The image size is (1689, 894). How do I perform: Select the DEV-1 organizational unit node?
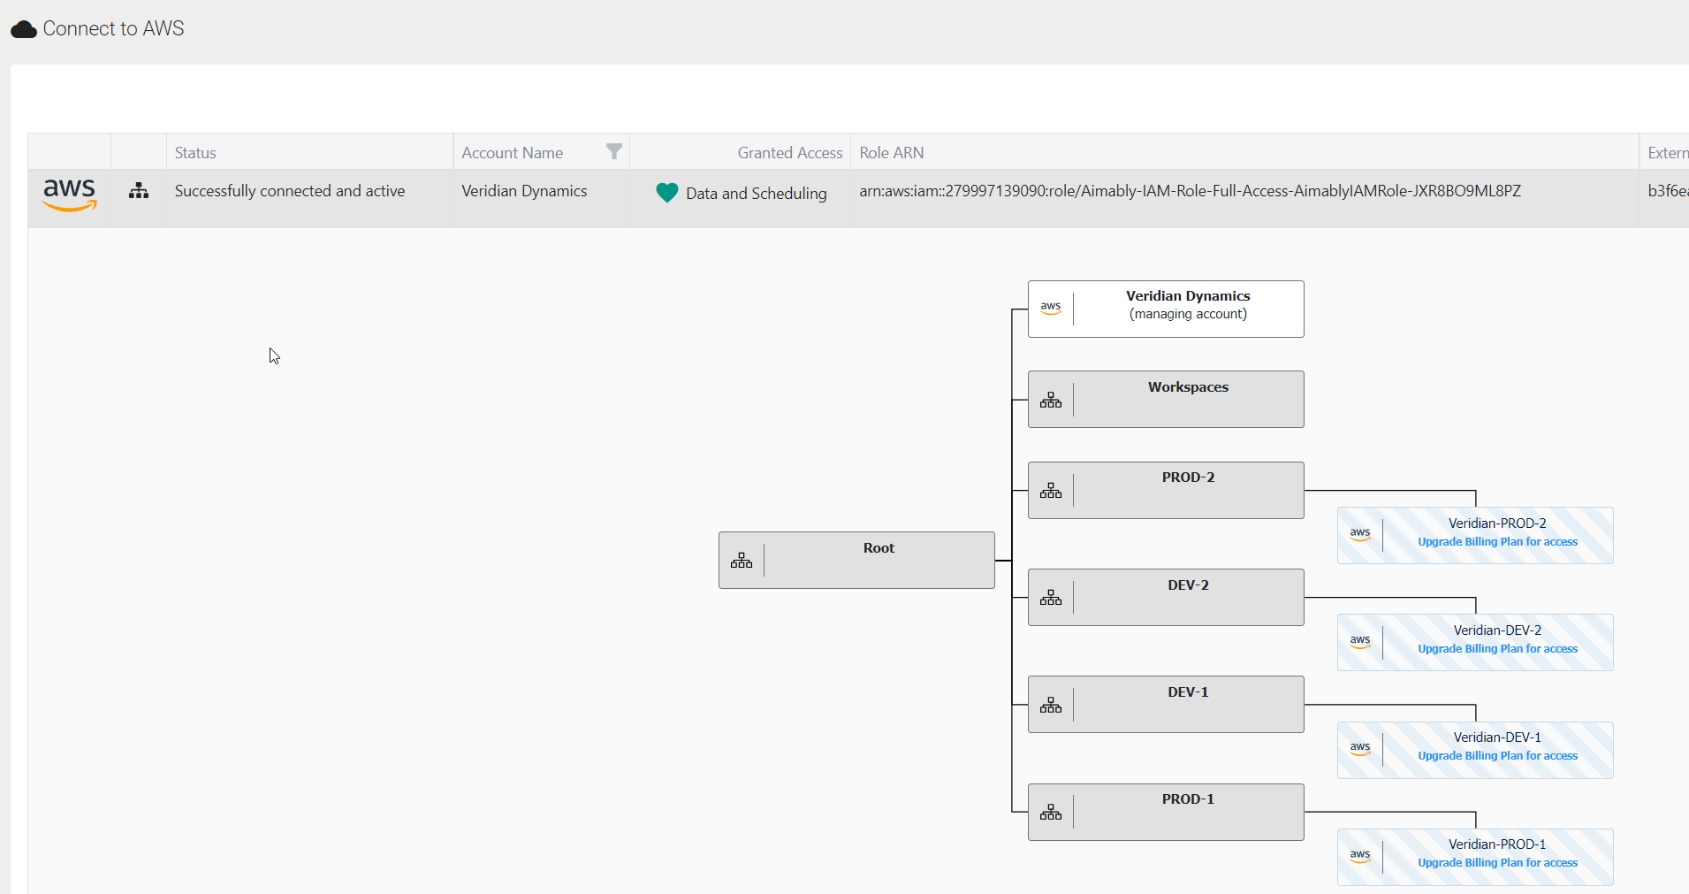pyautogui.click(x=1188, y=704)
